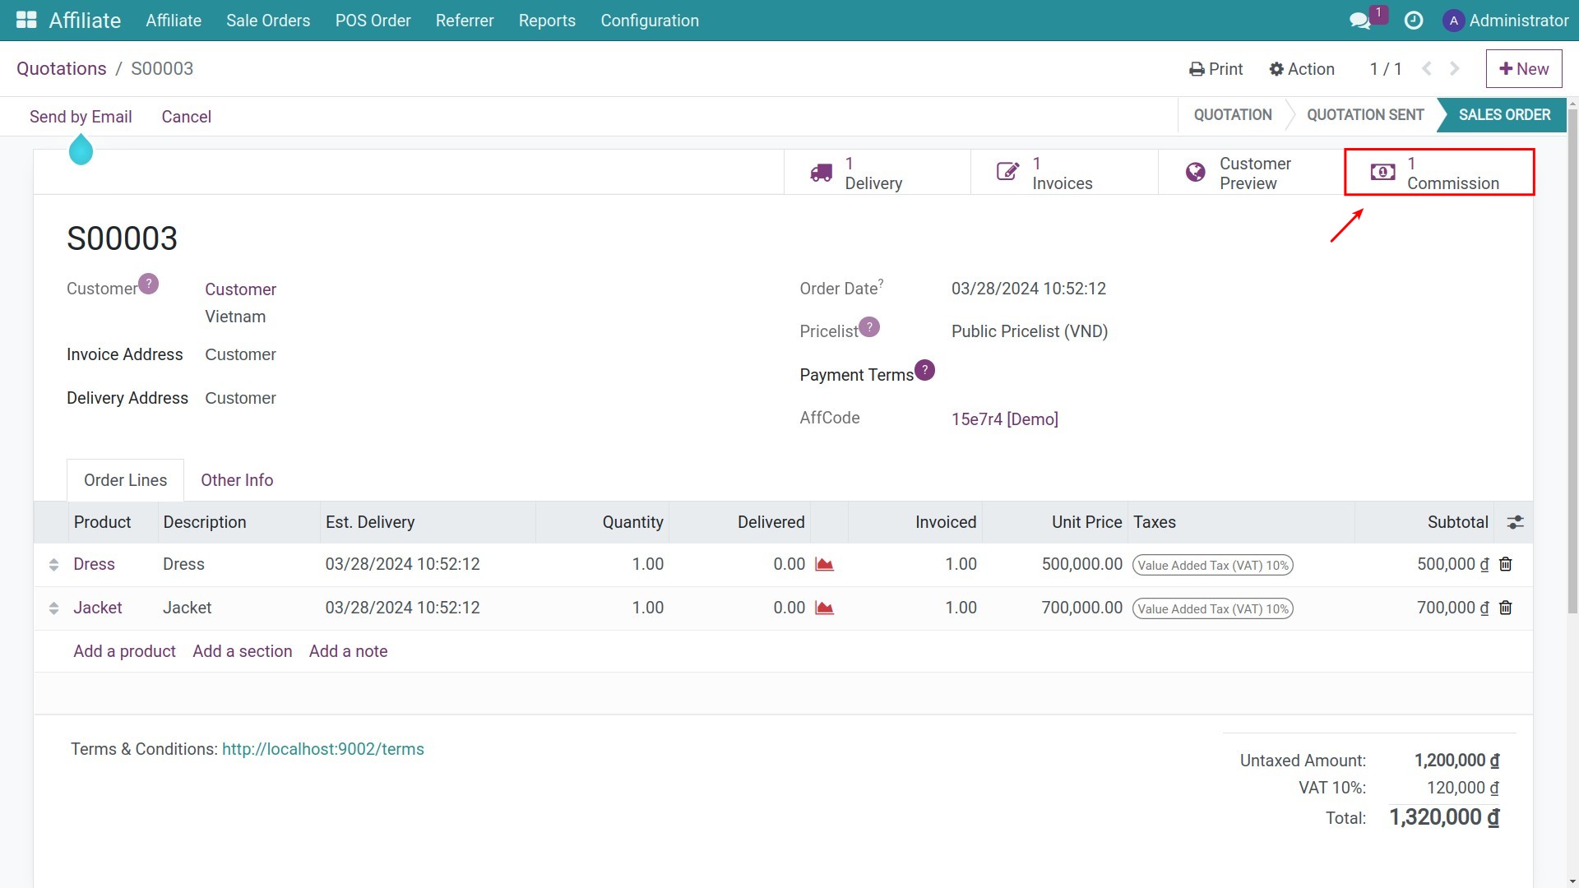Open the Dress product link
The width and height of the screenshot is (1579, 888).
pyautogui.click(x=94, y=564)
